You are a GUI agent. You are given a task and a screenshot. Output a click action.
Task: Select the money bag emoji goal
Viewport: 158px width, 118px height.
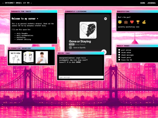[144, 22]
